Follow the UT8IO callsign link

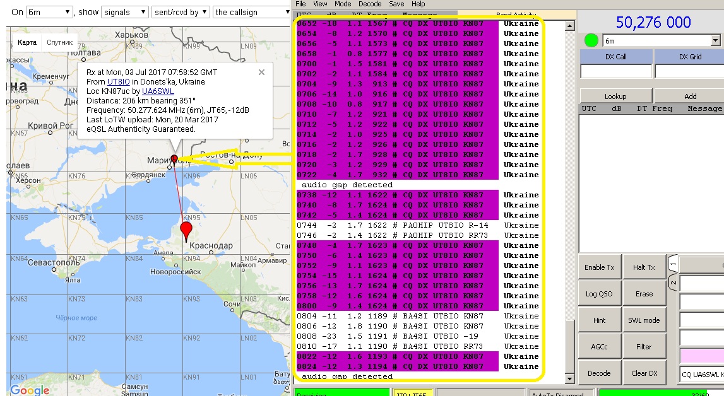pyautogui.click(x=118, y=81)
